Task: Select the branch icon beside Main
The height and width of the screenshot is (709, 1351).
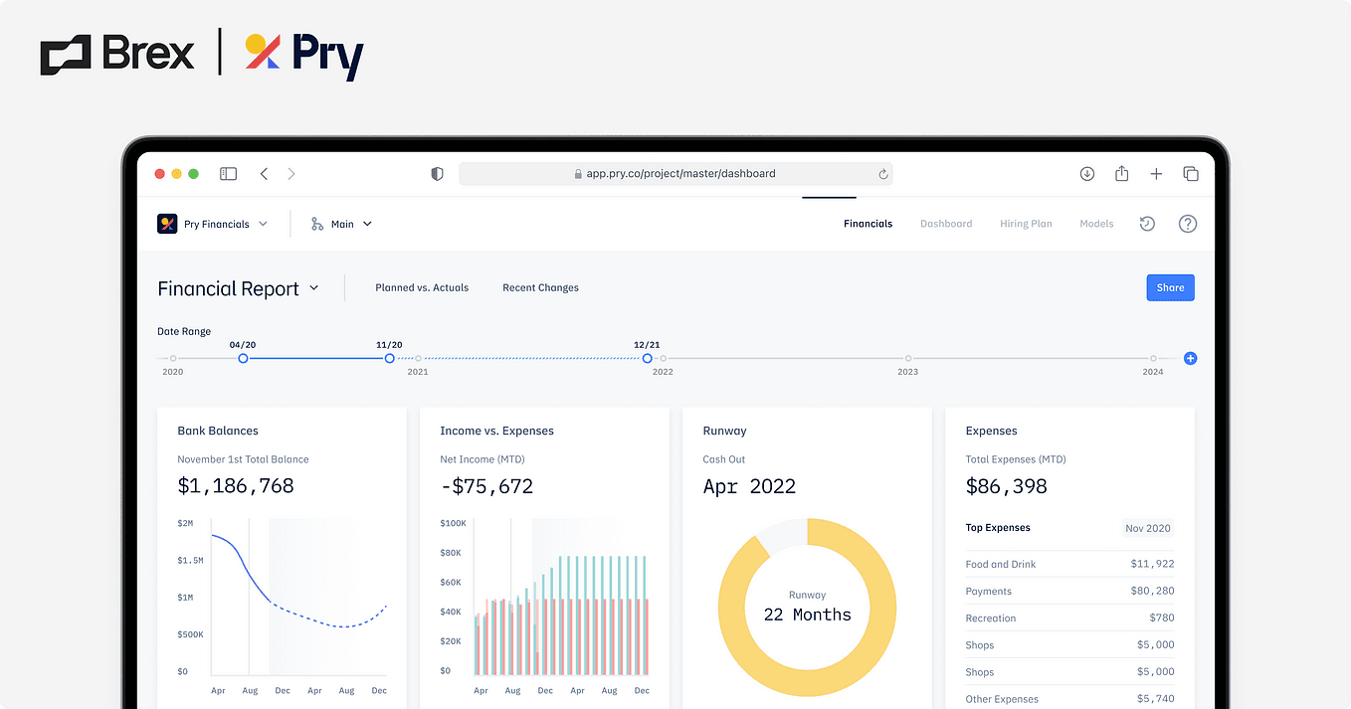Action: click(317, 224)
